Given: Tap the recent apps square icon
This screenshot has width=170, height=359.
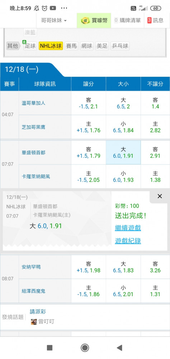Looking at the screenshot, I should pos(49,348).
